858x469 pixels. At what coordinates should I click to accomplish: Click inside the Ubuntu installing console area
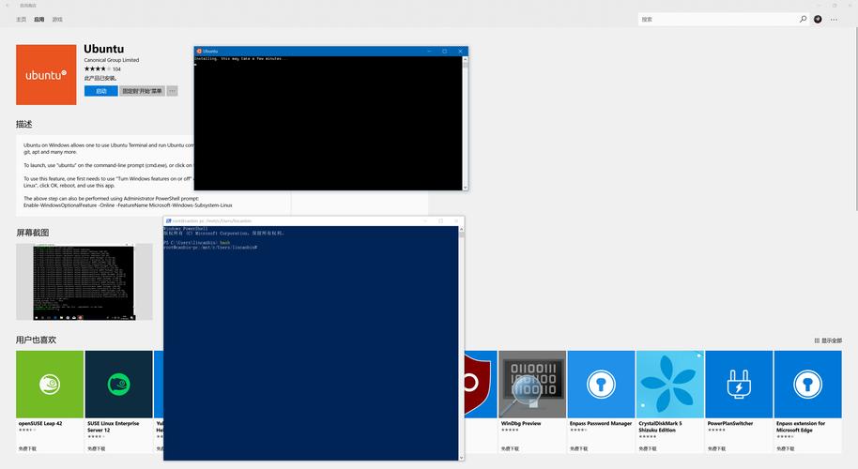(329, 124)
